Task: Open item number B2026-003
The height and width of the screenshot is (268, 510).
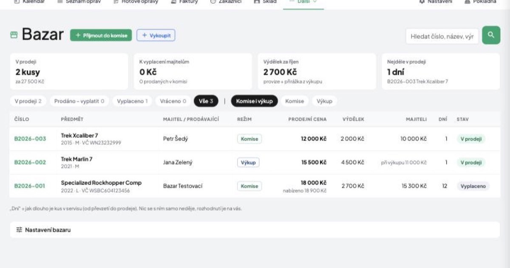Action: (x=30, y=139)
